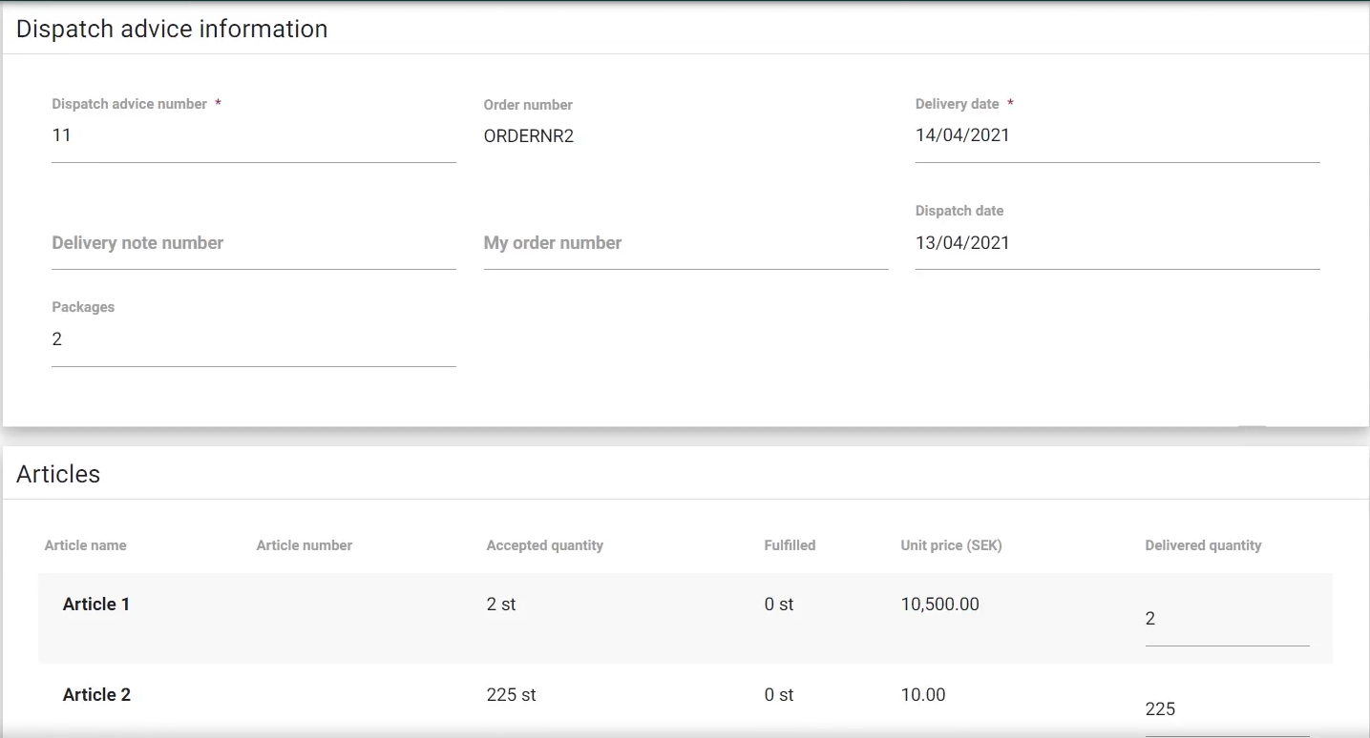Click the Delivered quantity column header
This screenshot has width=1370, height=738.
[x=1203, y=545]
